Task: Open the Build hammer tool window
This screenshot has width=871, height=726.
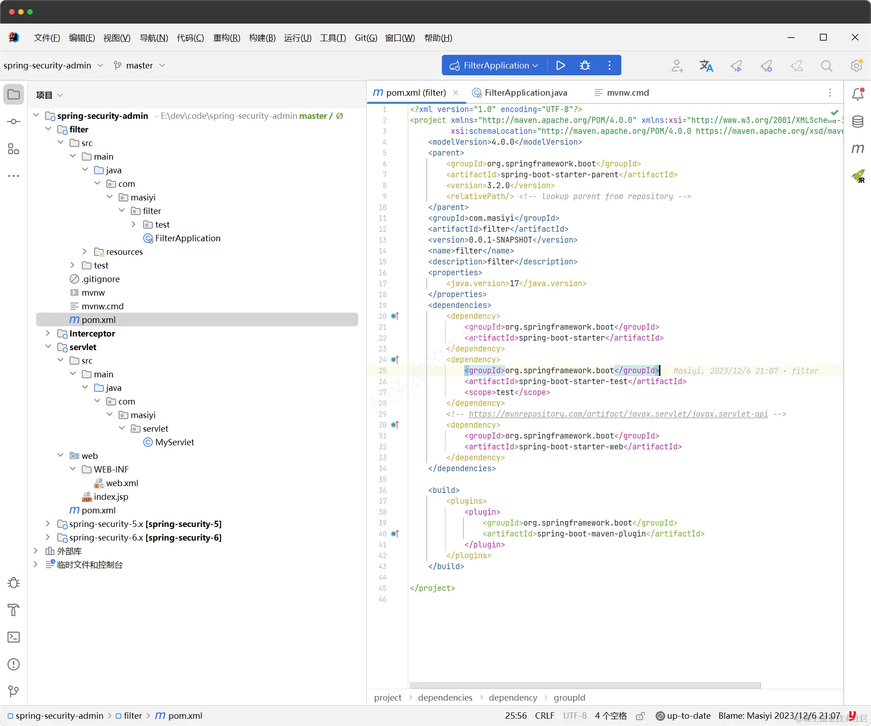Action: click(14, 610)
